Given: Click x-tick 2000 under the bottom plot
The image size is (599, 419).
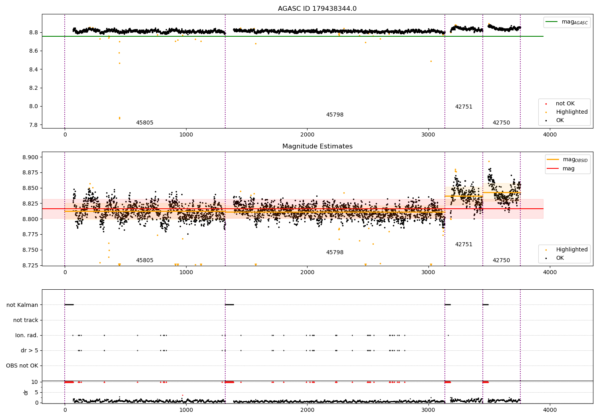Looking at the screenshot, I should 307,410.
